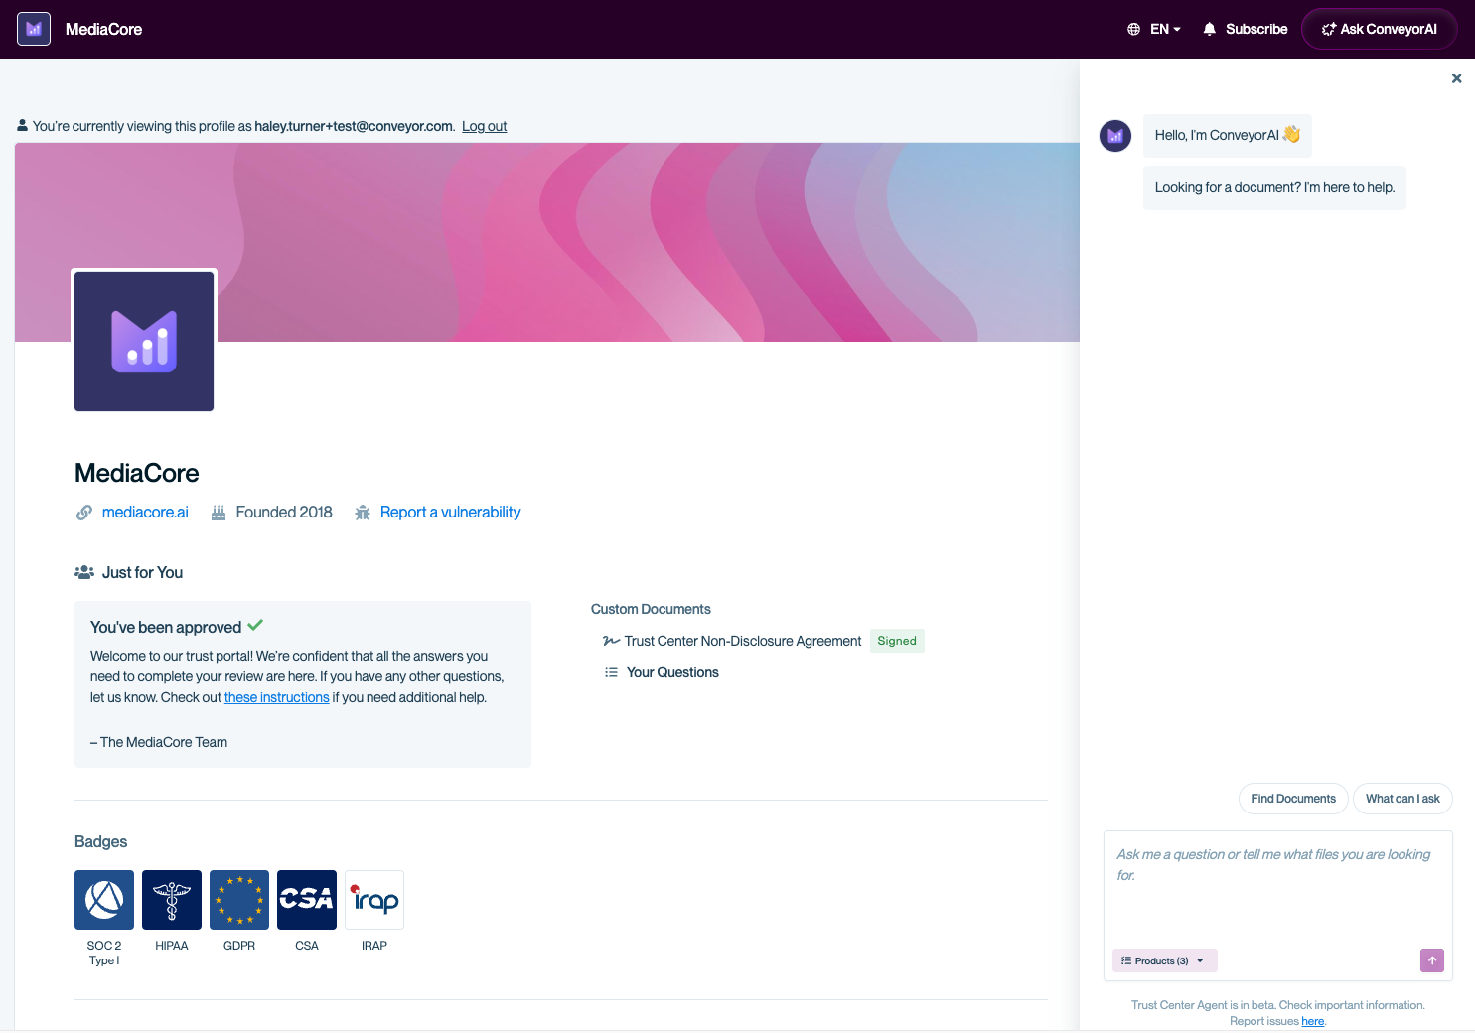Open the these instructions link
The image size is (1475, 1033).
pyautogui.click(x=276, y=697)
